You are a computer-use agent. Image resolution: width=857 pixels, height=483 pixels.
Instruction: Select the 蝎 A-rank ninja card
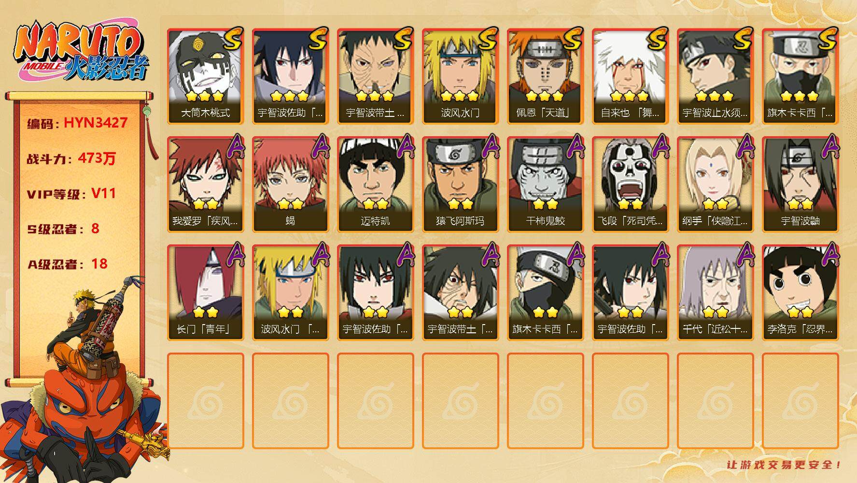pyautogui.click(x=290, y=185)
